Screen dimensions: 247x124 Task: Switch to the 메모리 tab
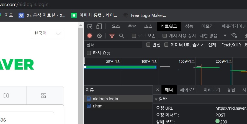click(207, 26)
